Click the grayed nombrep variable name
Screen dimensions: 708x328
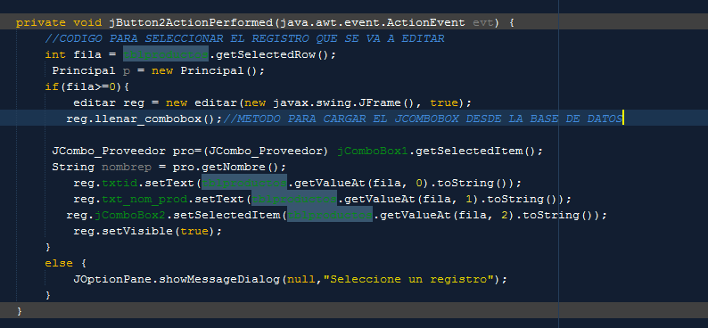pos(126,168)
